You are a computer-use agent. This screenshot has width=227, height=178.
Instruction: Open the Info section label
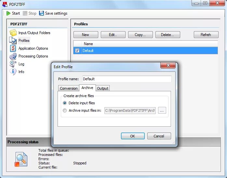pos(21,72)
